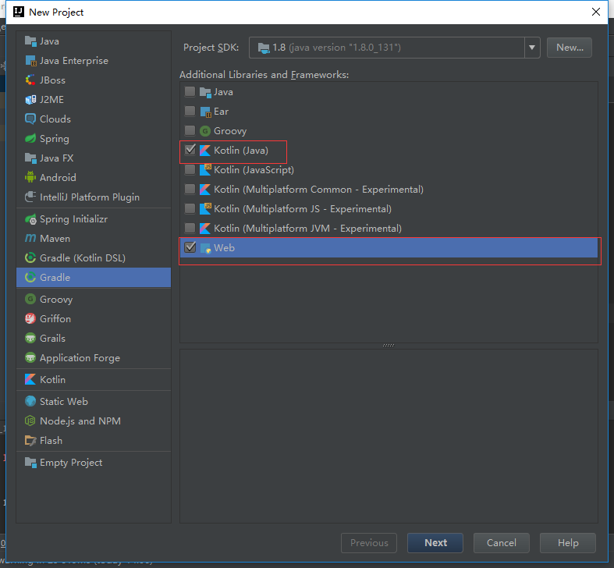Select the IntelliJ Platform Plugin icon
614x568 pixels.
click(x=30, y=197)
